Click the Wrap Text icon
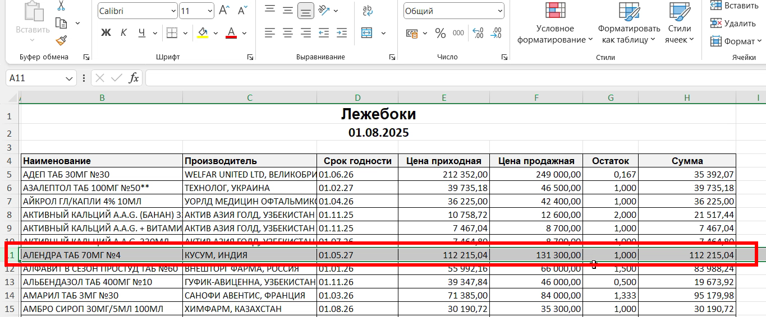 (x=368, y=10)
